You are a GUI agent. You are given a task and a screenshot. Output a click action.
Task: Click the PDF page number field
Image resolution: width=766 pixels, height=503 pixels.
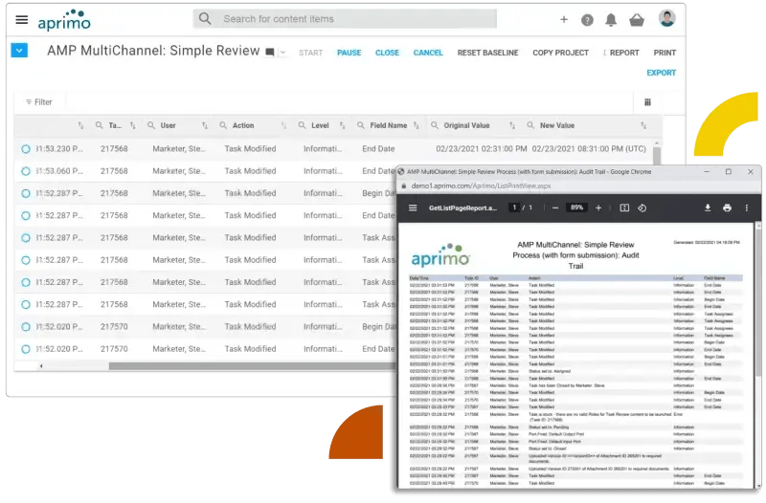514,208
